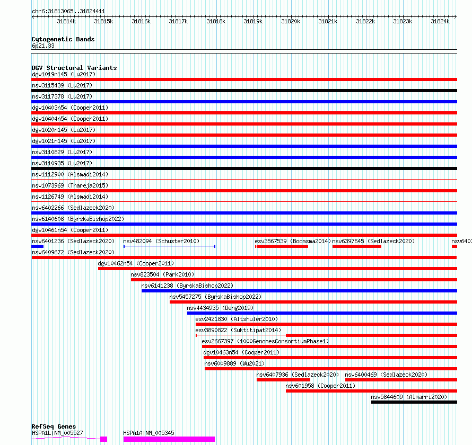Click the dgv1020n145 (Lu2017) label
The height and width of the screenshot is (445, 472).
tap(64, 130)
